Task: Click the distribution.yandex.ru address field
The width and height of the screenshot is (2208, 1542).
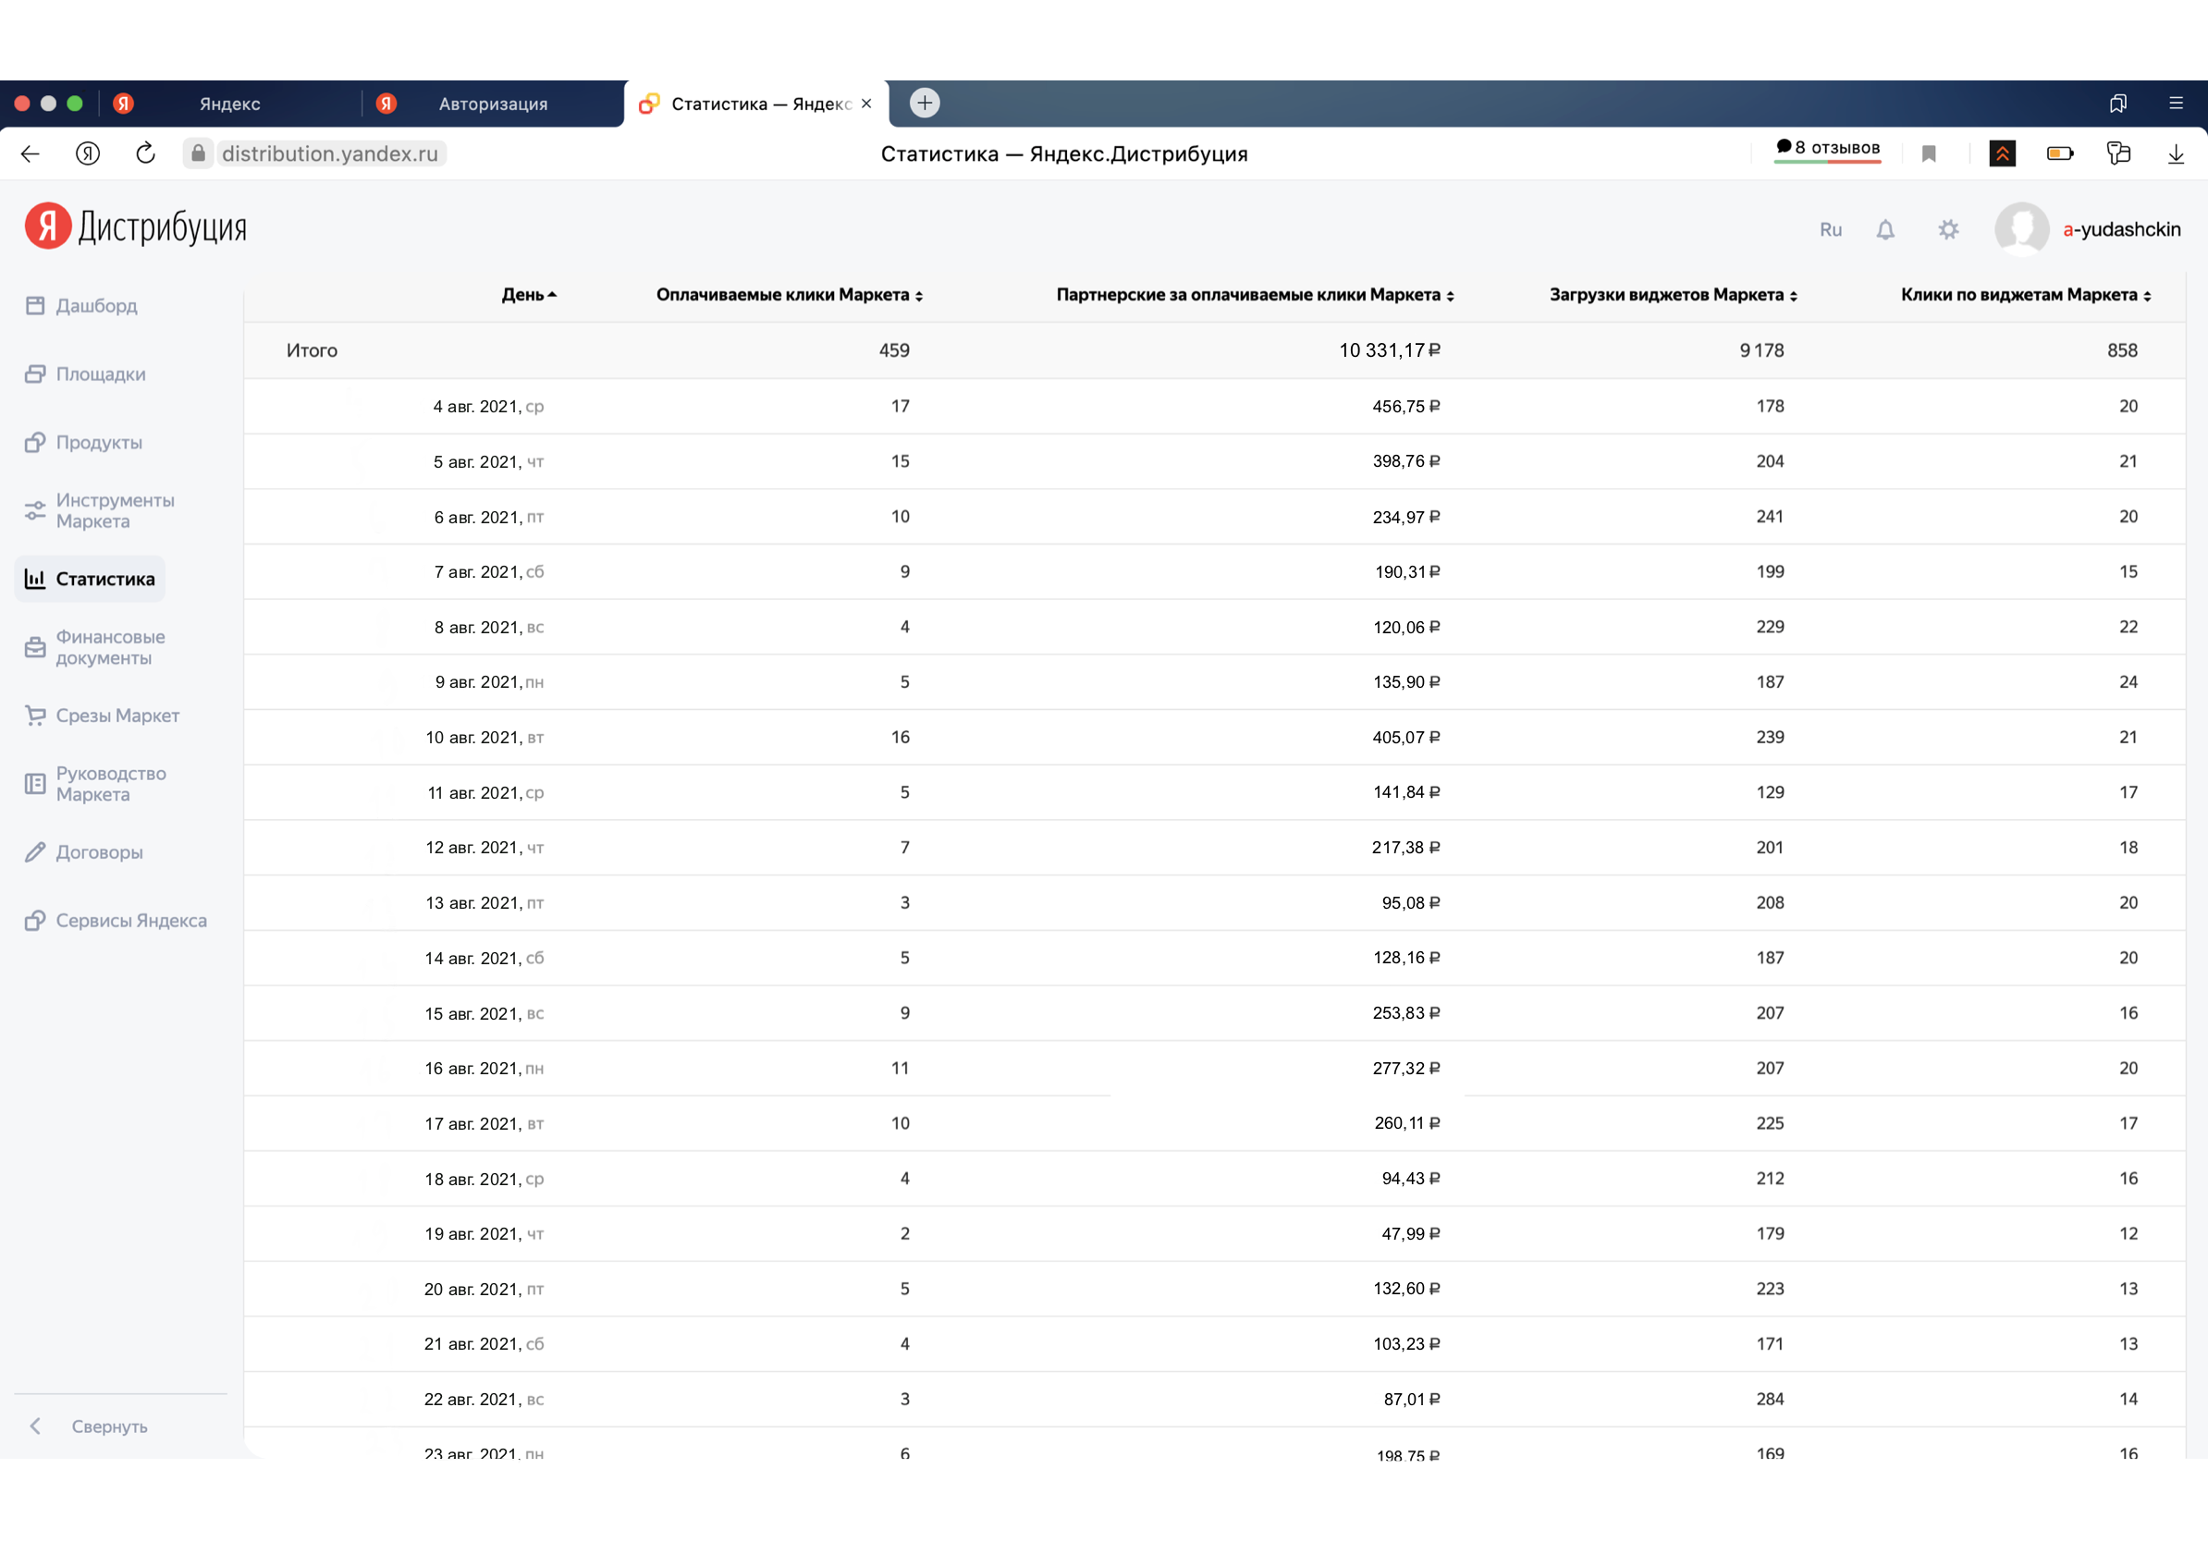Action: click(x=330, y=153)
